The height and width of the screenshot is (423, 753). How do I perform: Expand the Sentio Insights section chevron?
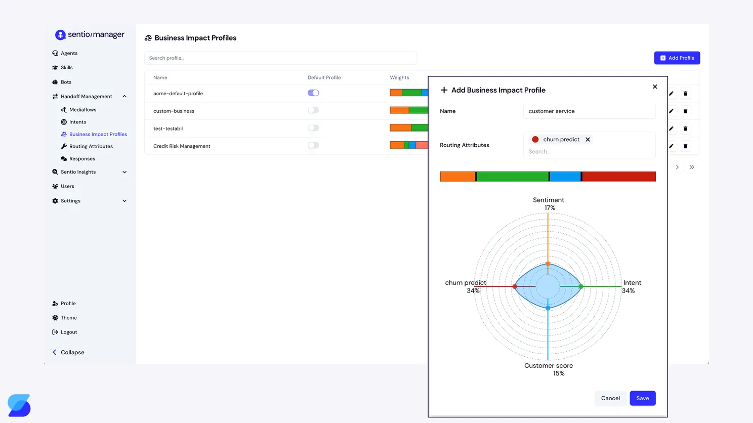click(124, 172)
